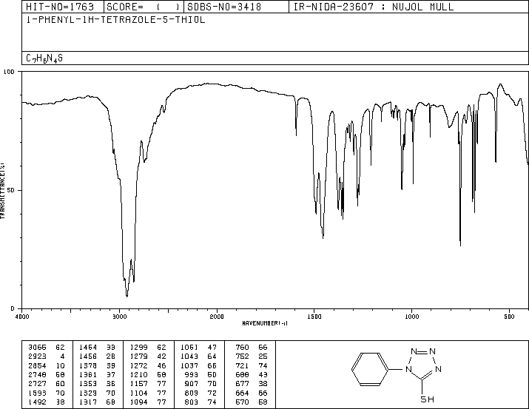Screen dimensions: 529x409
Task: Select peak table entry 1272
Action: [x=138, y=365]
